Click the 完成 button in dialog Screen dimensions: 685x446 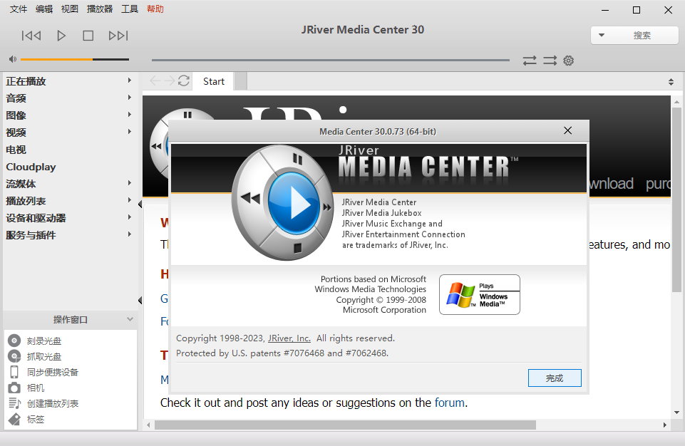[x=555, y=378]
